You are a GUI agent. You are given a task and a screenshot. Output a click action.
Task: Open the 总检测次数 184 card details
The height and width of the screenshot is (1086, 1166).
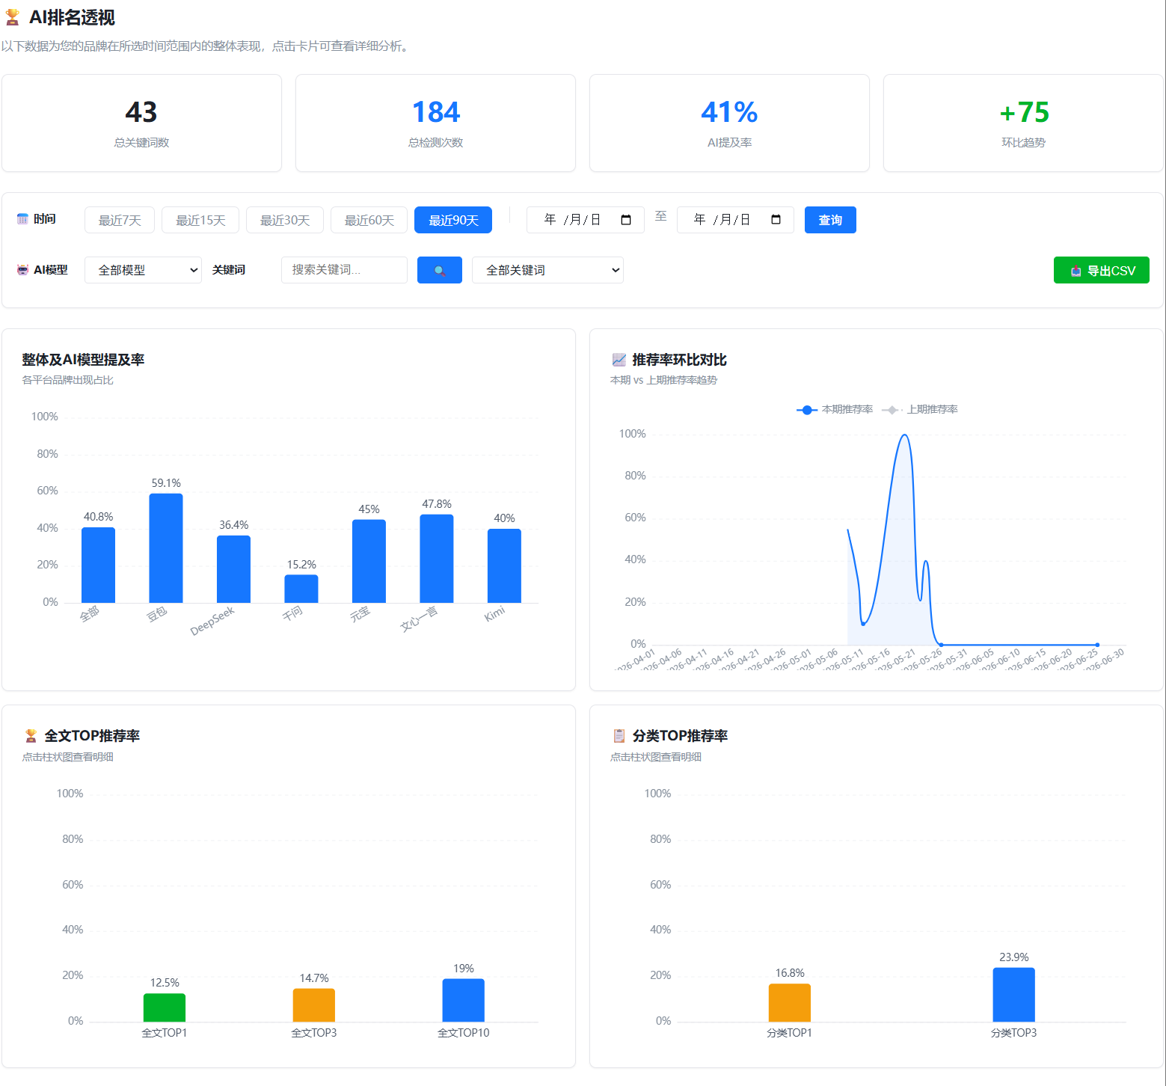[x=435, y=123]
